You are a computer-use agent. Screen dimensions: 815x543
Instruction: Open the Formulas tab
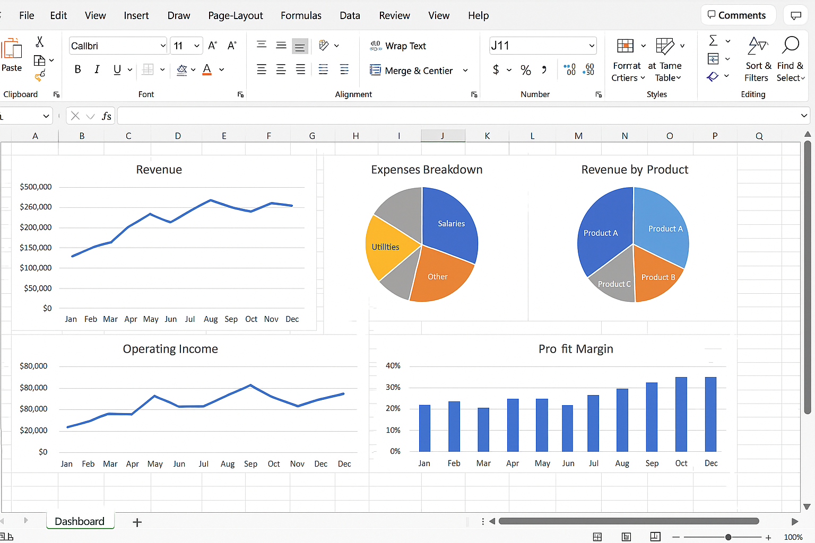point(301,15)
